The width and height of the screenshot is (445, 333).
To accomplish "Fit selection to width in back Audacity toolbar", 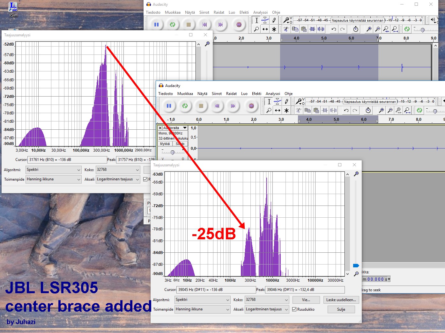I will coord(386,29).
